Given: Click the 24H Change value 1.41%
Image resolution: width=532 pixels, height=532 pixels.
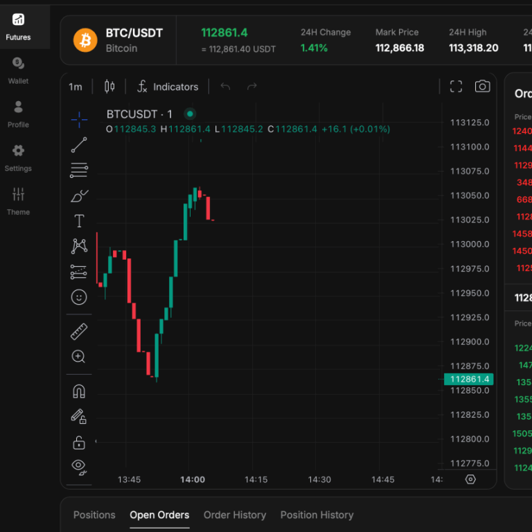Looking at the screenshot, I should pos(314,48).
